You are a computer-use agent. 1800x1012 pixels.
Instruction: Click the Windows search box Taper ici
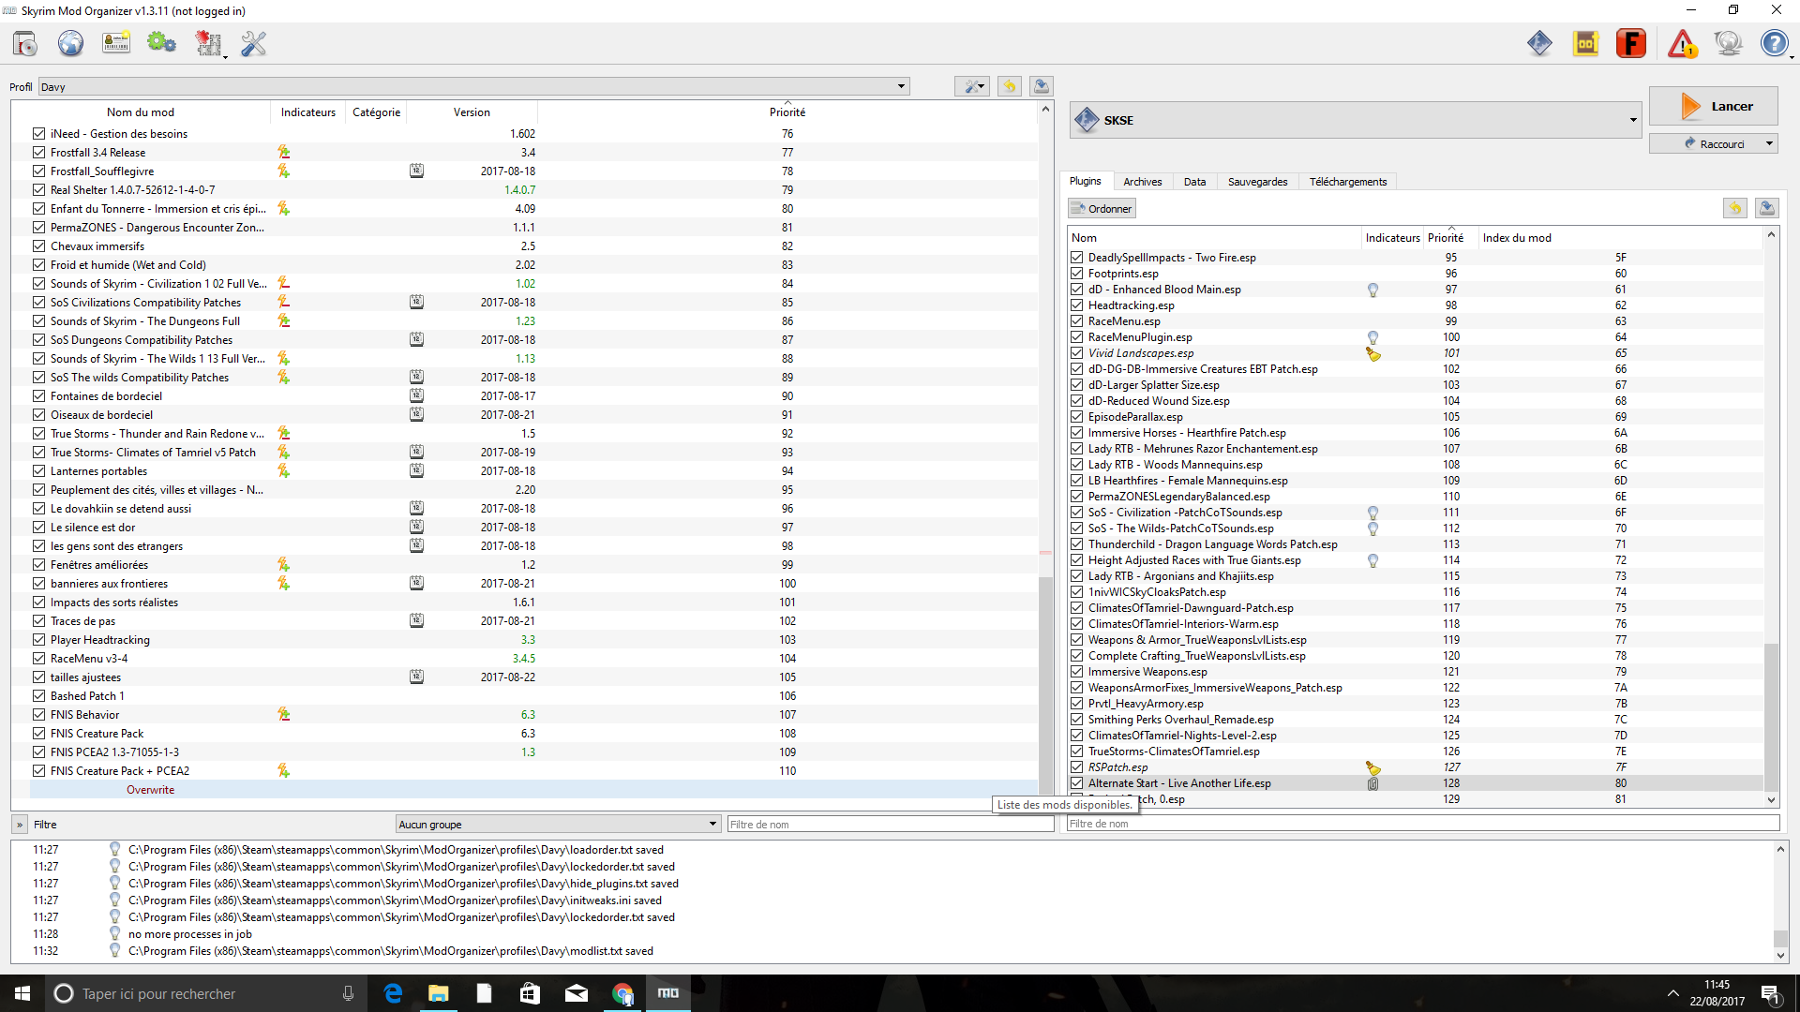click(x=208, y=993)
